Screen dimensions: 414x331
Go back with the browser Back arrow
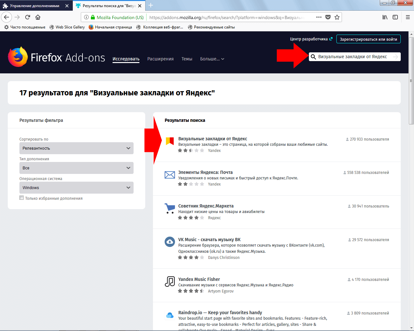(x=6, y=17)
